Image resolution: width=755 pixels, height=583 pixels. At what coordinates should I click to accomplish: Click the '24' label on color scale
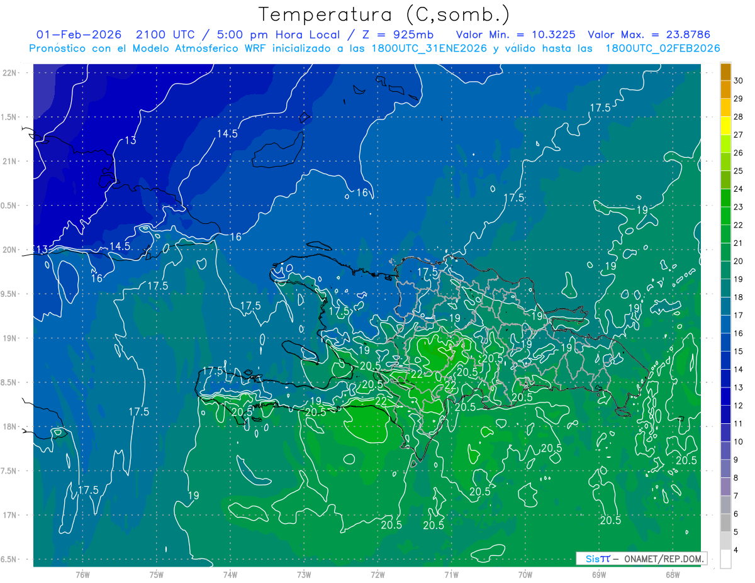(x=738, y=189)
